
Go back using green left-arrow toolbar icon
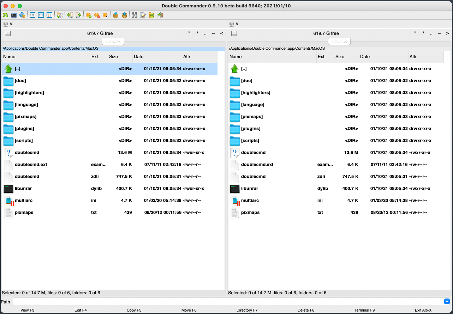point(70,15)
